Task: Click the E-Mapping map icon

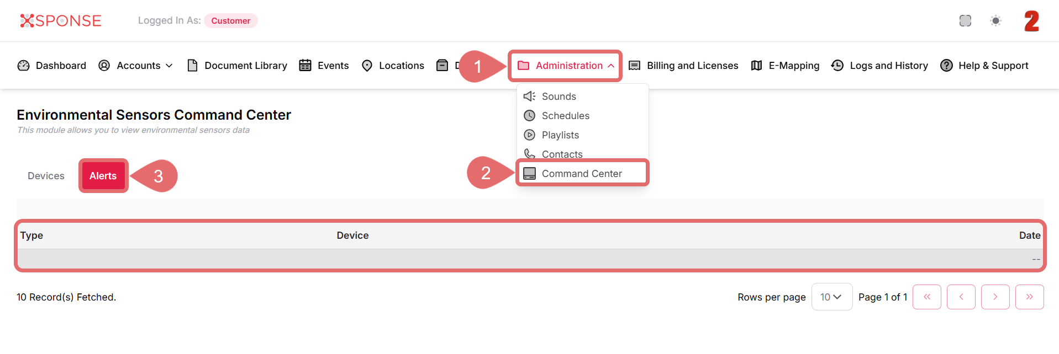Action: tap(756, 66)
